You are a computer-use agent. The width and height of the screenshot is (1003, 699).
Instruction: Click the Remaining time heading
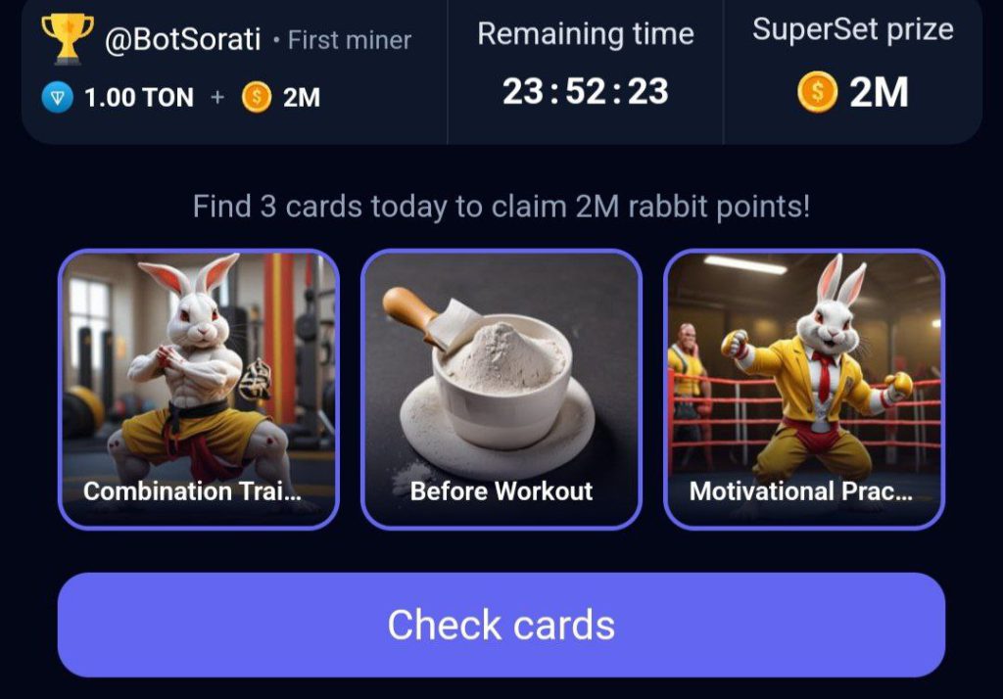586,34
